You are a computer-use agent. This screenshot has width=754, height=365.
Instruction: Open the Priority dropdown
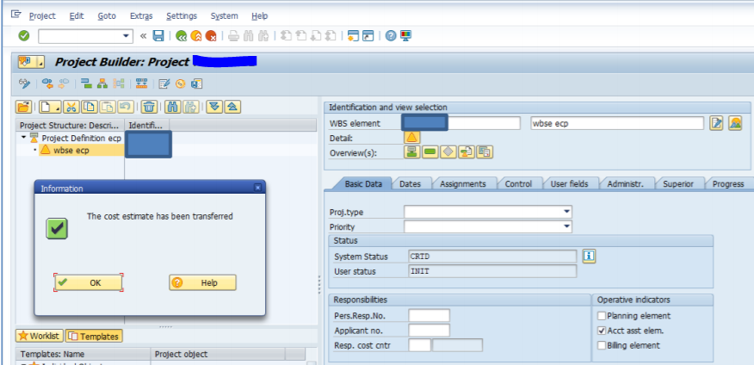click(x=567, y=226)
